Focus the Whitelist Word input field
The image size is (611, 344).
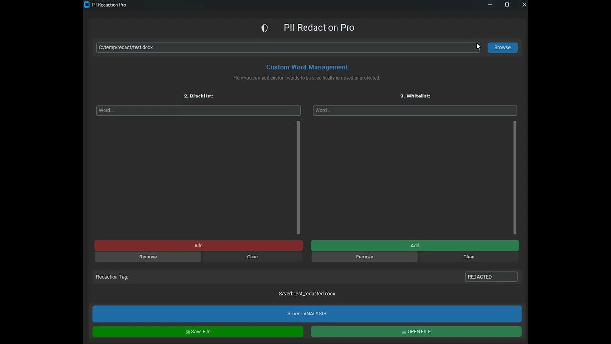(x=415, y=110)
